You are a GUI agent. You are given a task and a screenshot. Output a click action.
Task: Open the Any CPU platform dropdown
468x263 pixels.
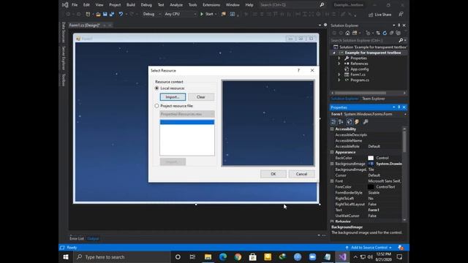click(180, 14)
